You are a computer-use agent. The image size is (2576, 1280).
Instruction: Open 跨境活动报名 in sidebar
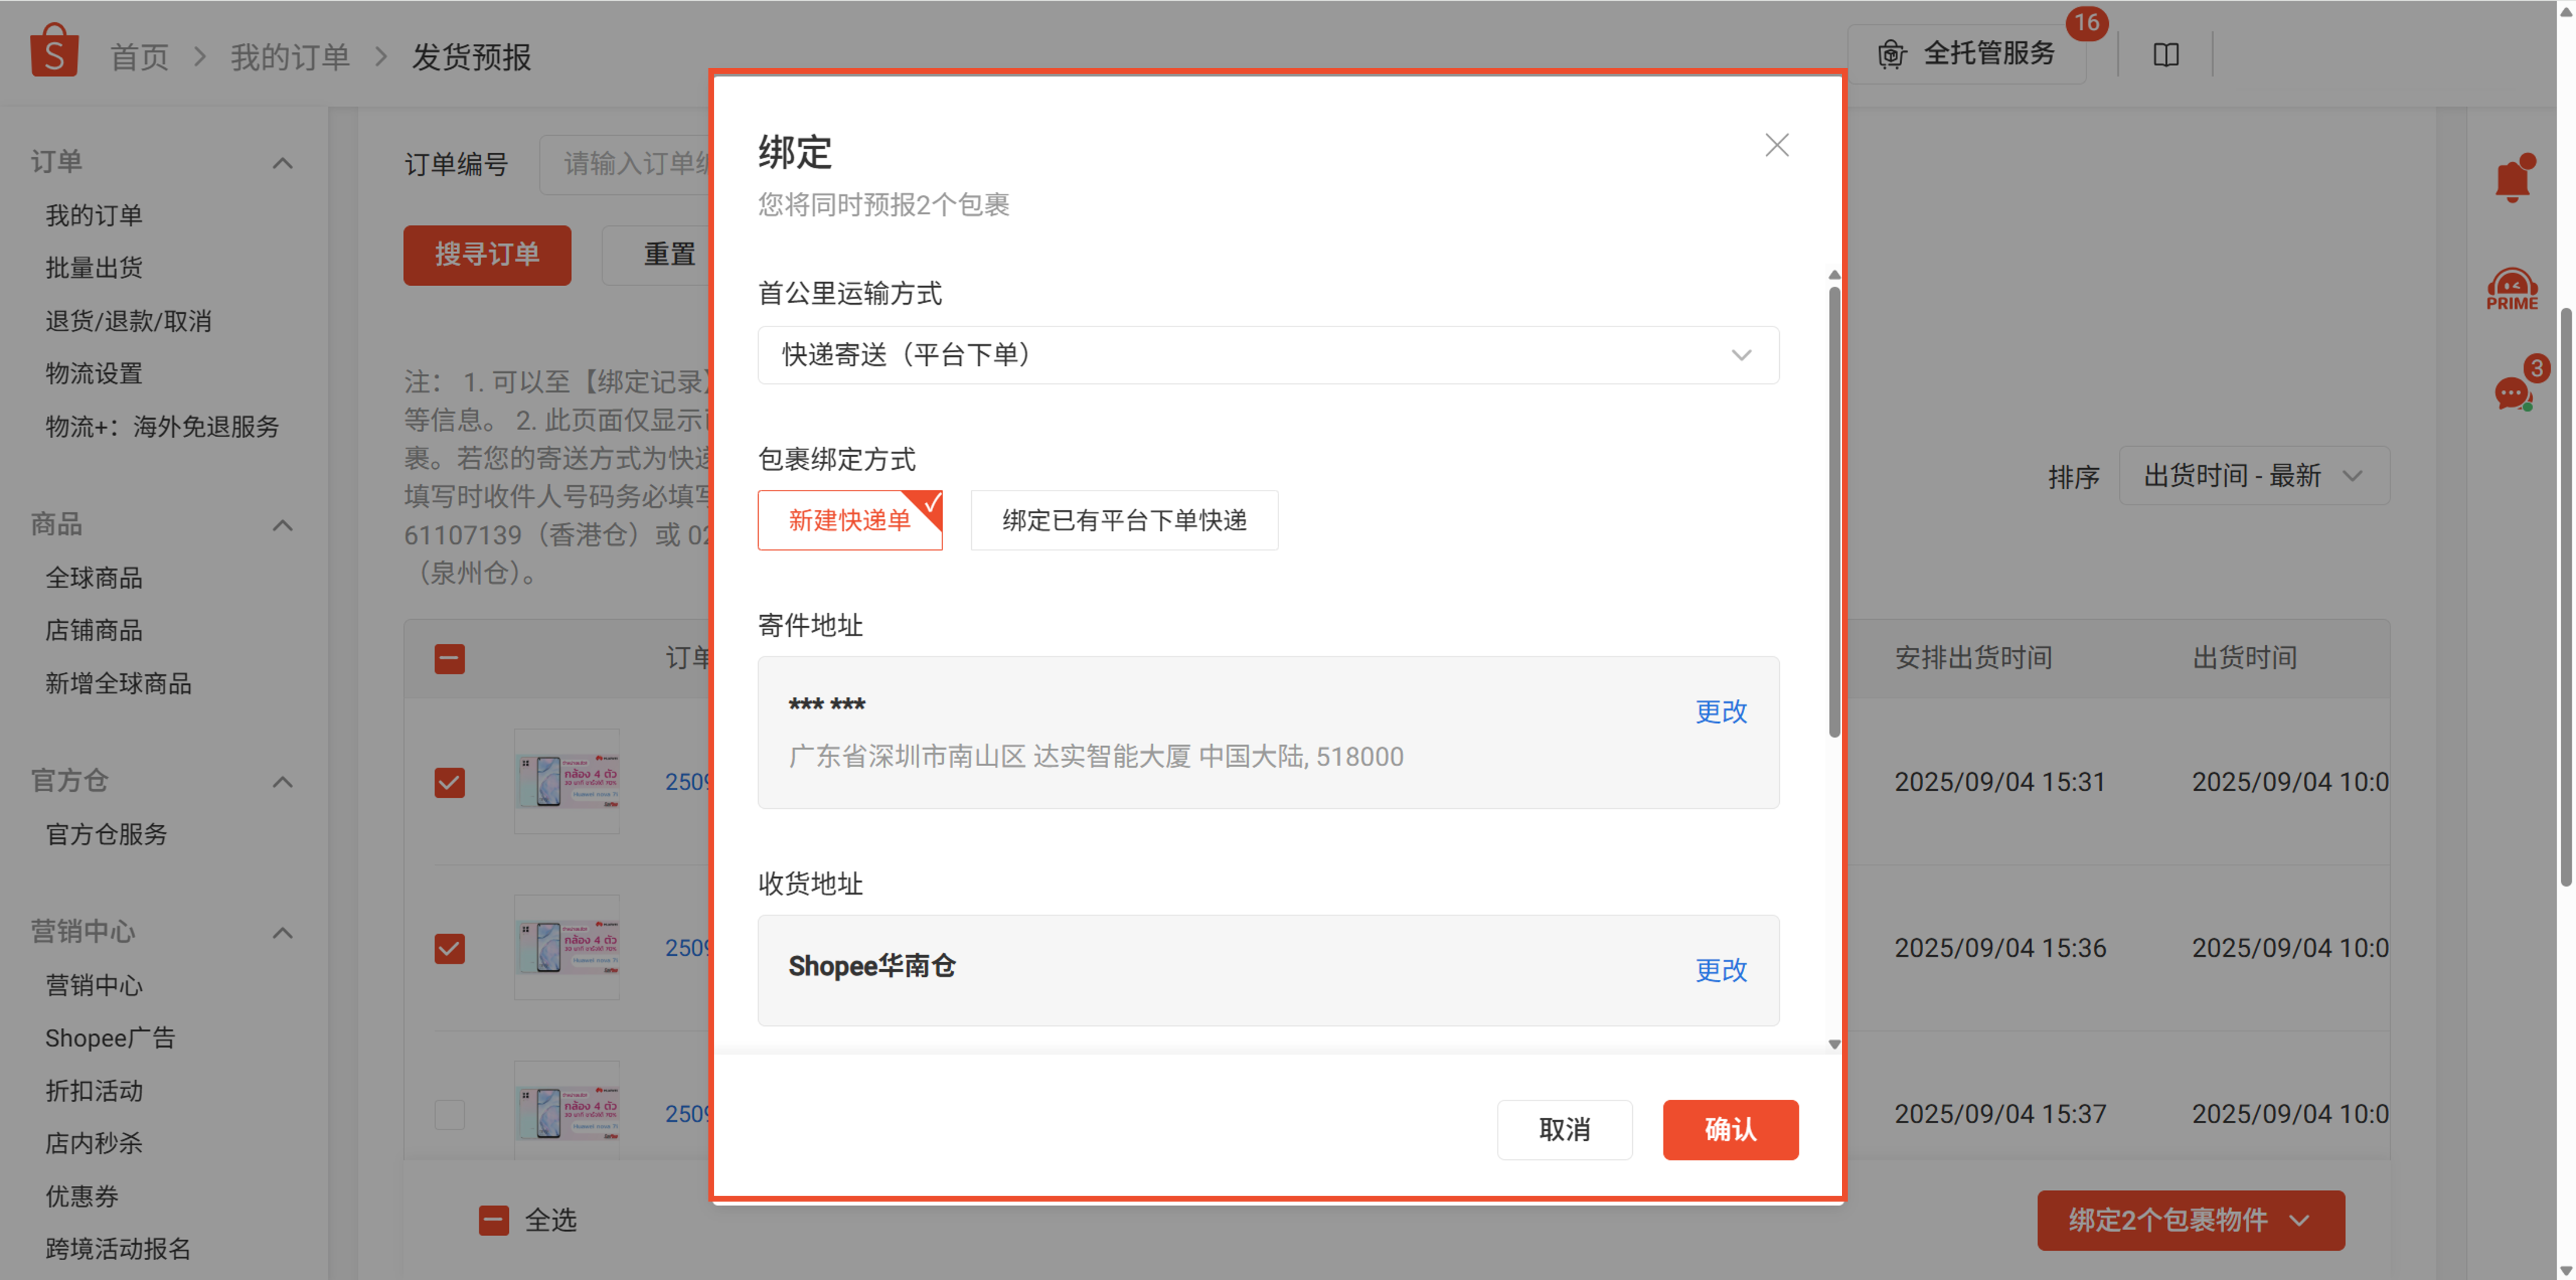pos(118,1249)
